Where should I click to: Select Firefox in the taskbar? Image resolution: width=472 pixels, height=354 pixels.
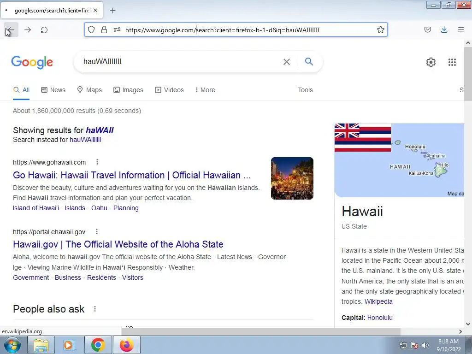(x=126, y=345)
